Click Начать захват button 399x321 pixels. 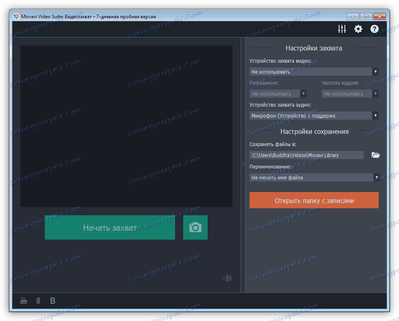(110, 227)
